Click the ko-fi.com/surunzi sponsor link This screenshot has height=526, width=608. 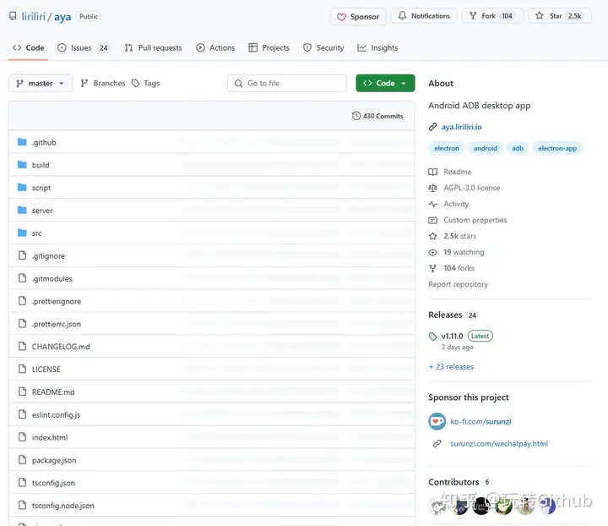click(480, 421)
